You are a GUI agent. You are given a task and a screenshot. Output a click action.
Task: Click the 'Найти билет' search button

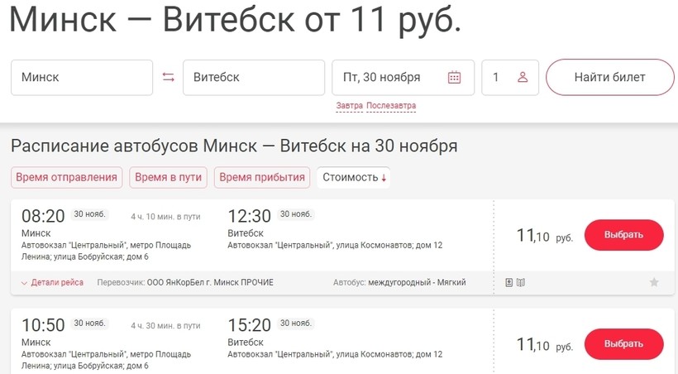tap(610, 78)
